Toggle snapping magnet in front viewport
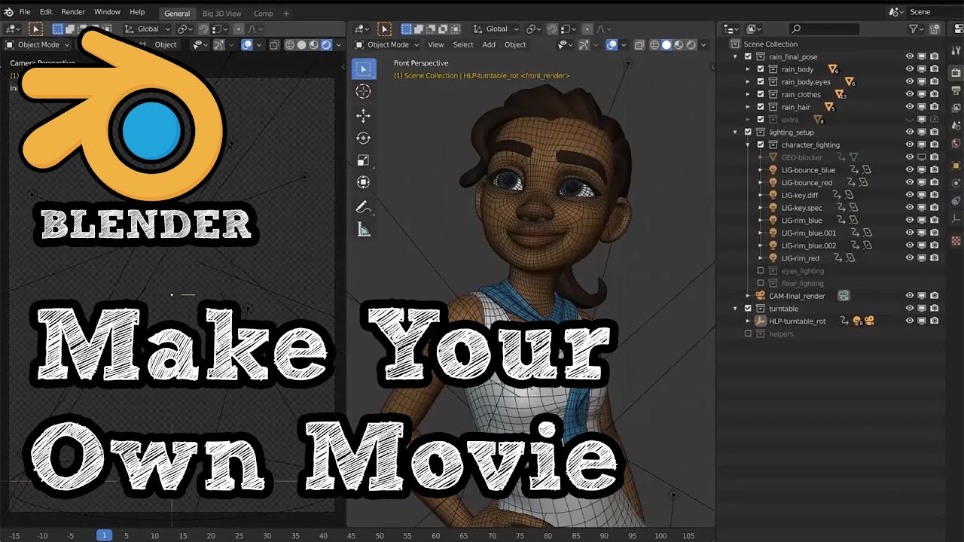The width and height of the screenshot is (964, 542). [552, 29]
